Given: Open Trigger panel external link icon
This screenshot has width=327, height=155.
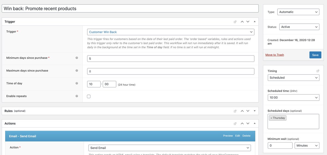Looking at the screenshot, I should tap(235, 22).
